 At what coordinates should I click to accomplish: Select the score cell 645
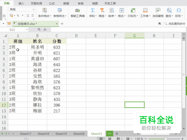pyautogui.click(x=57, y=64)
